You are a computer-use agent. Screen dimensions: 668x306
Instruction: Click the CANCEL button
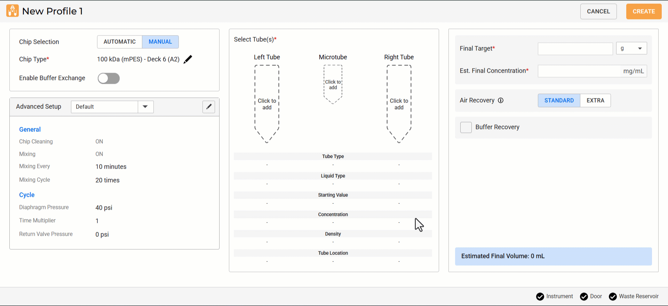pyautogui.click(x=598, y=11)
